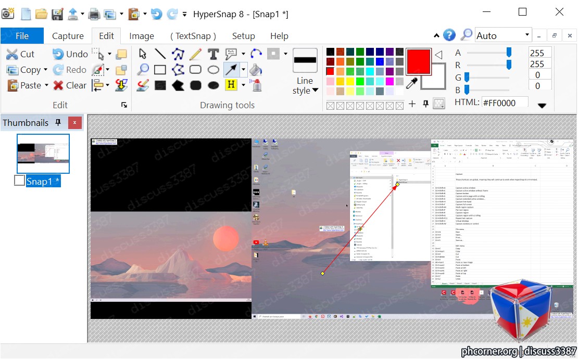Select the Spray can airbrush tool
Viewport: 578px width, 359px height.
point(256,85)
